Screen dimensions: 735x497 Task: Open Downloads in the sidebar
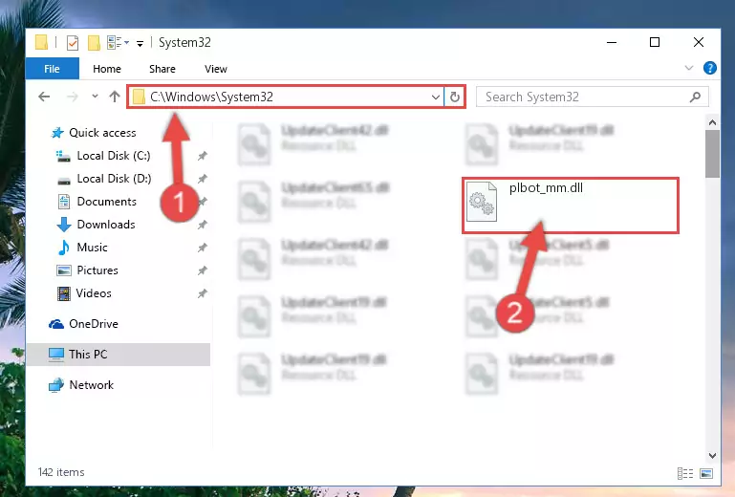click(105, 225)
